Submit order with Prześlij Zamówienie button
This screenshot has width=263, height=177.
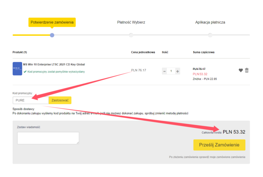(x=219, y=145)
